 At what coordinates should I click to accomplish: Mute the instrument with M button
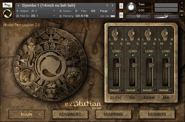pos(121,15)
